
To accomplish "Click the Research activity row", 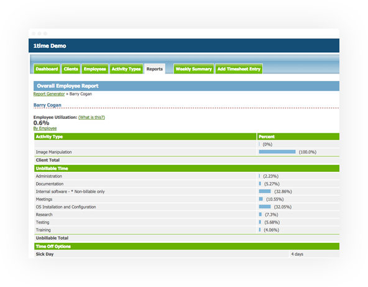I will click(187, 215).
